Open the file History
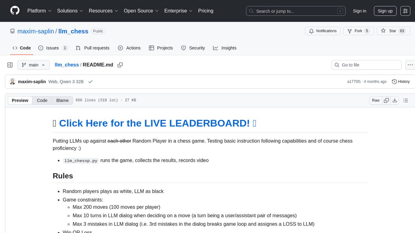Viewport: 415px width, 233px height. [401, 81]
